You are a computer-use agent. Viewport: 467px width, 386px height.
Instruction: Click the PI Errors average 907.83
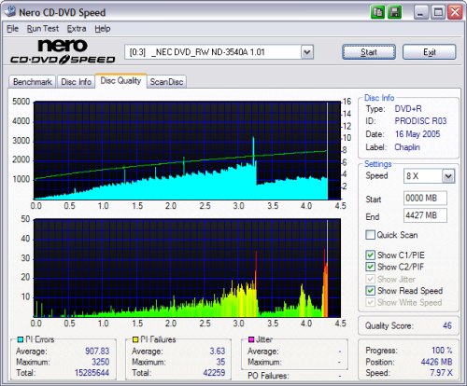click(x=97, y=351)
